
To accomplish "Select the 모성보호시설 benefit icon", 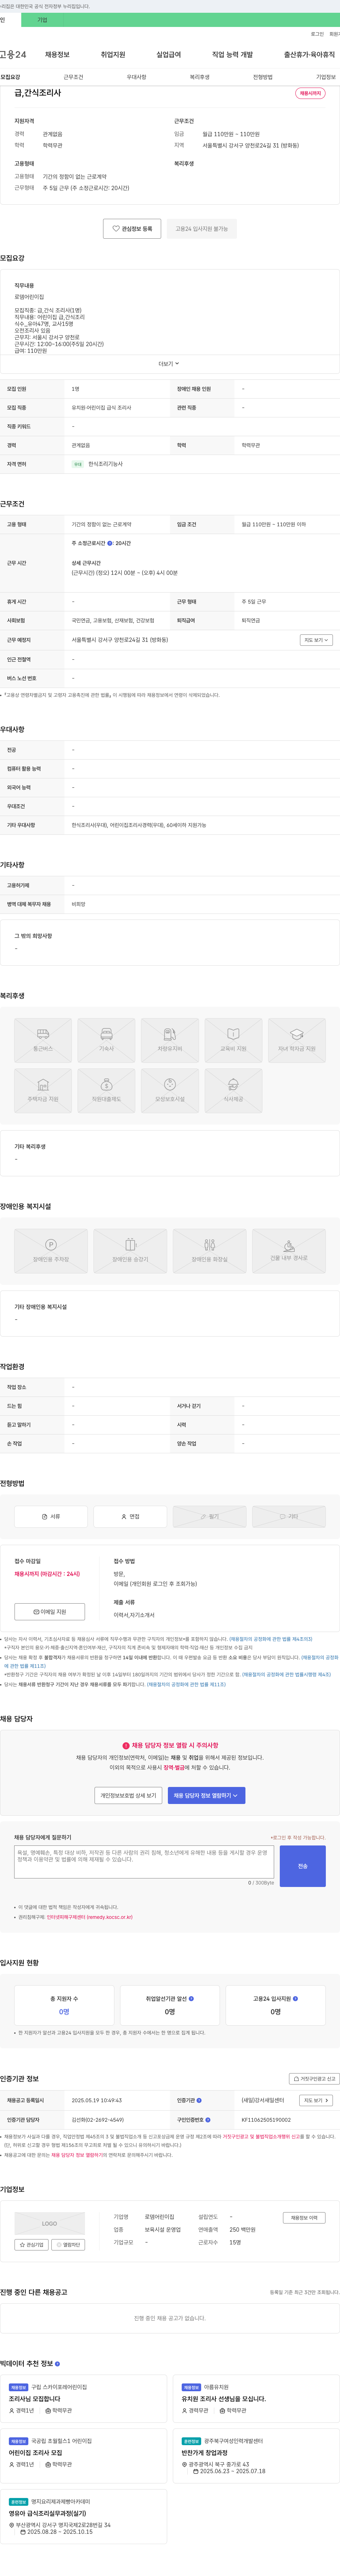I will pos(170,1090).
